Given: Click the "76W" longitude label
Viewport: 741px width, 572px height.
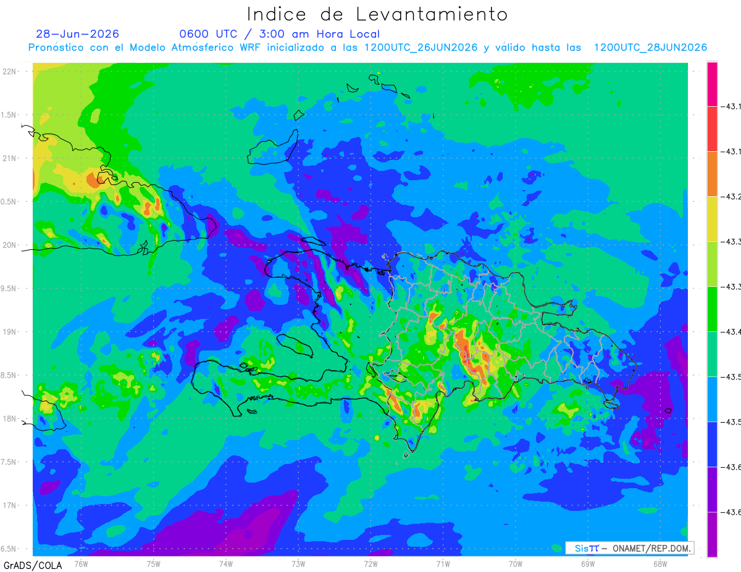Looking at the screenshot, I should click(x=82, y=564).
